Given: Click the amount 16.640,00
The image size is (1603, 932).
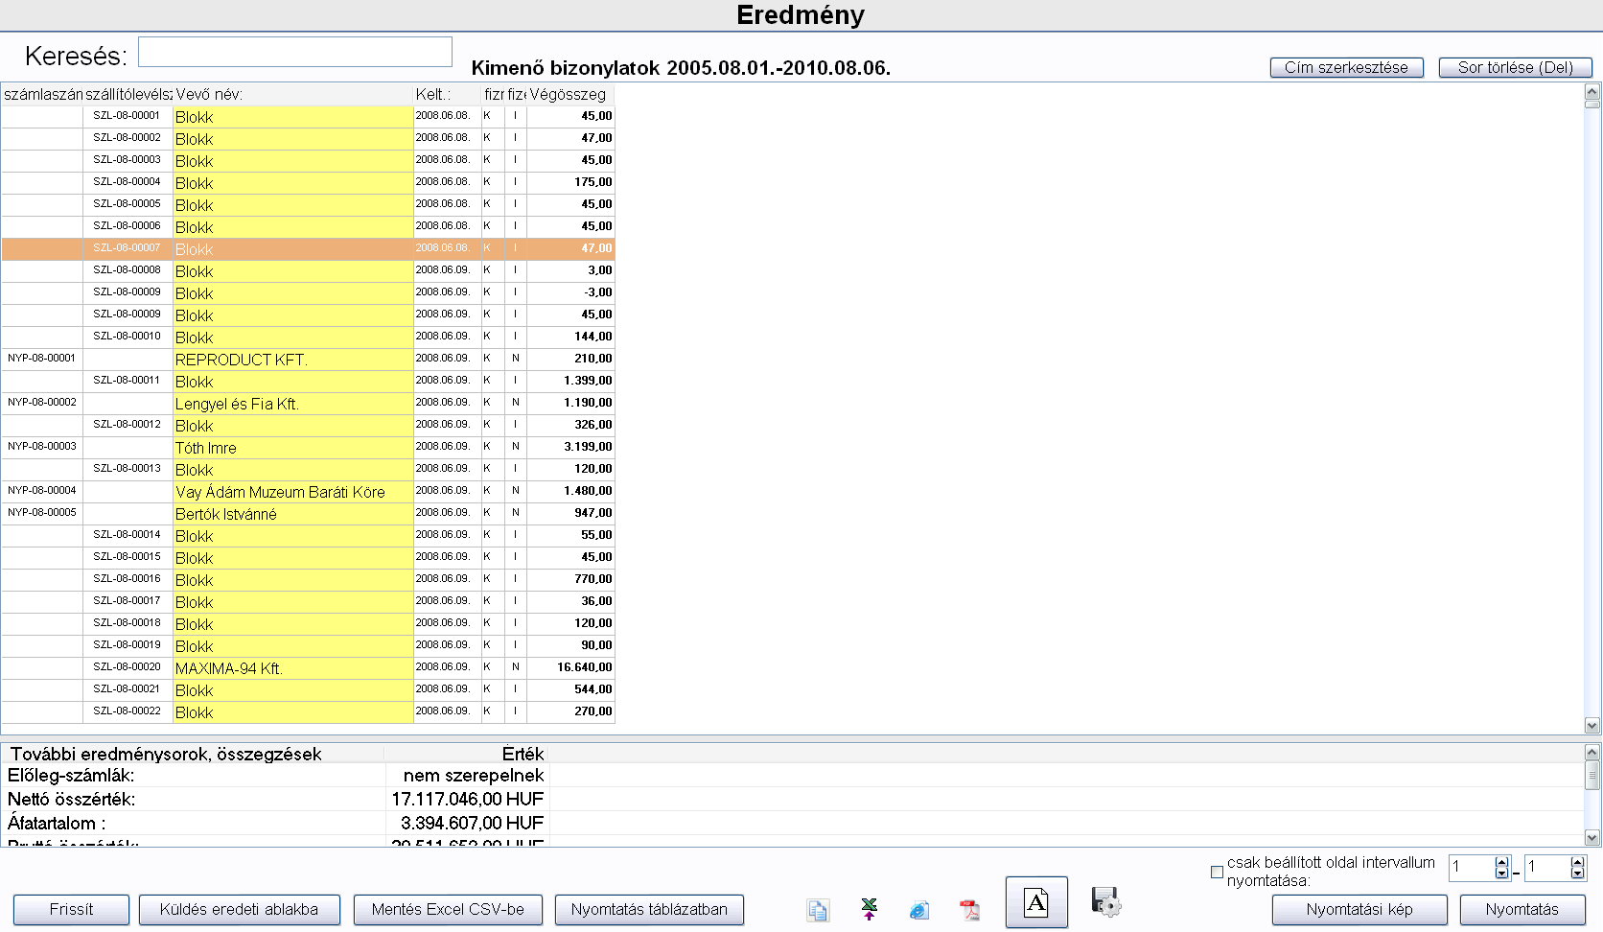Looking at the screenshot, I should pyautogui.click(x=584, y=667).
